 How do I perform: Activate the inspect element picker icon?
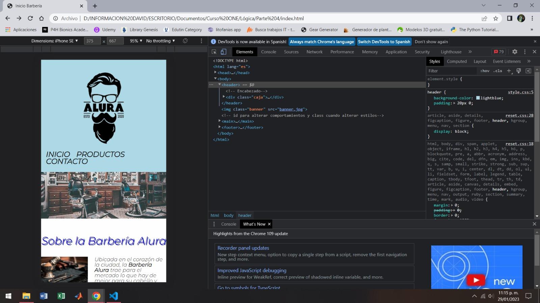point(214,52)
